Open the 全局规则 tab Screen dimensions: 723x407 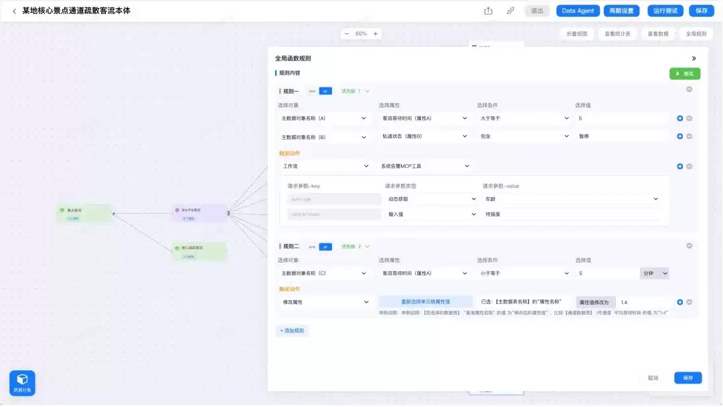click(696, 33)
